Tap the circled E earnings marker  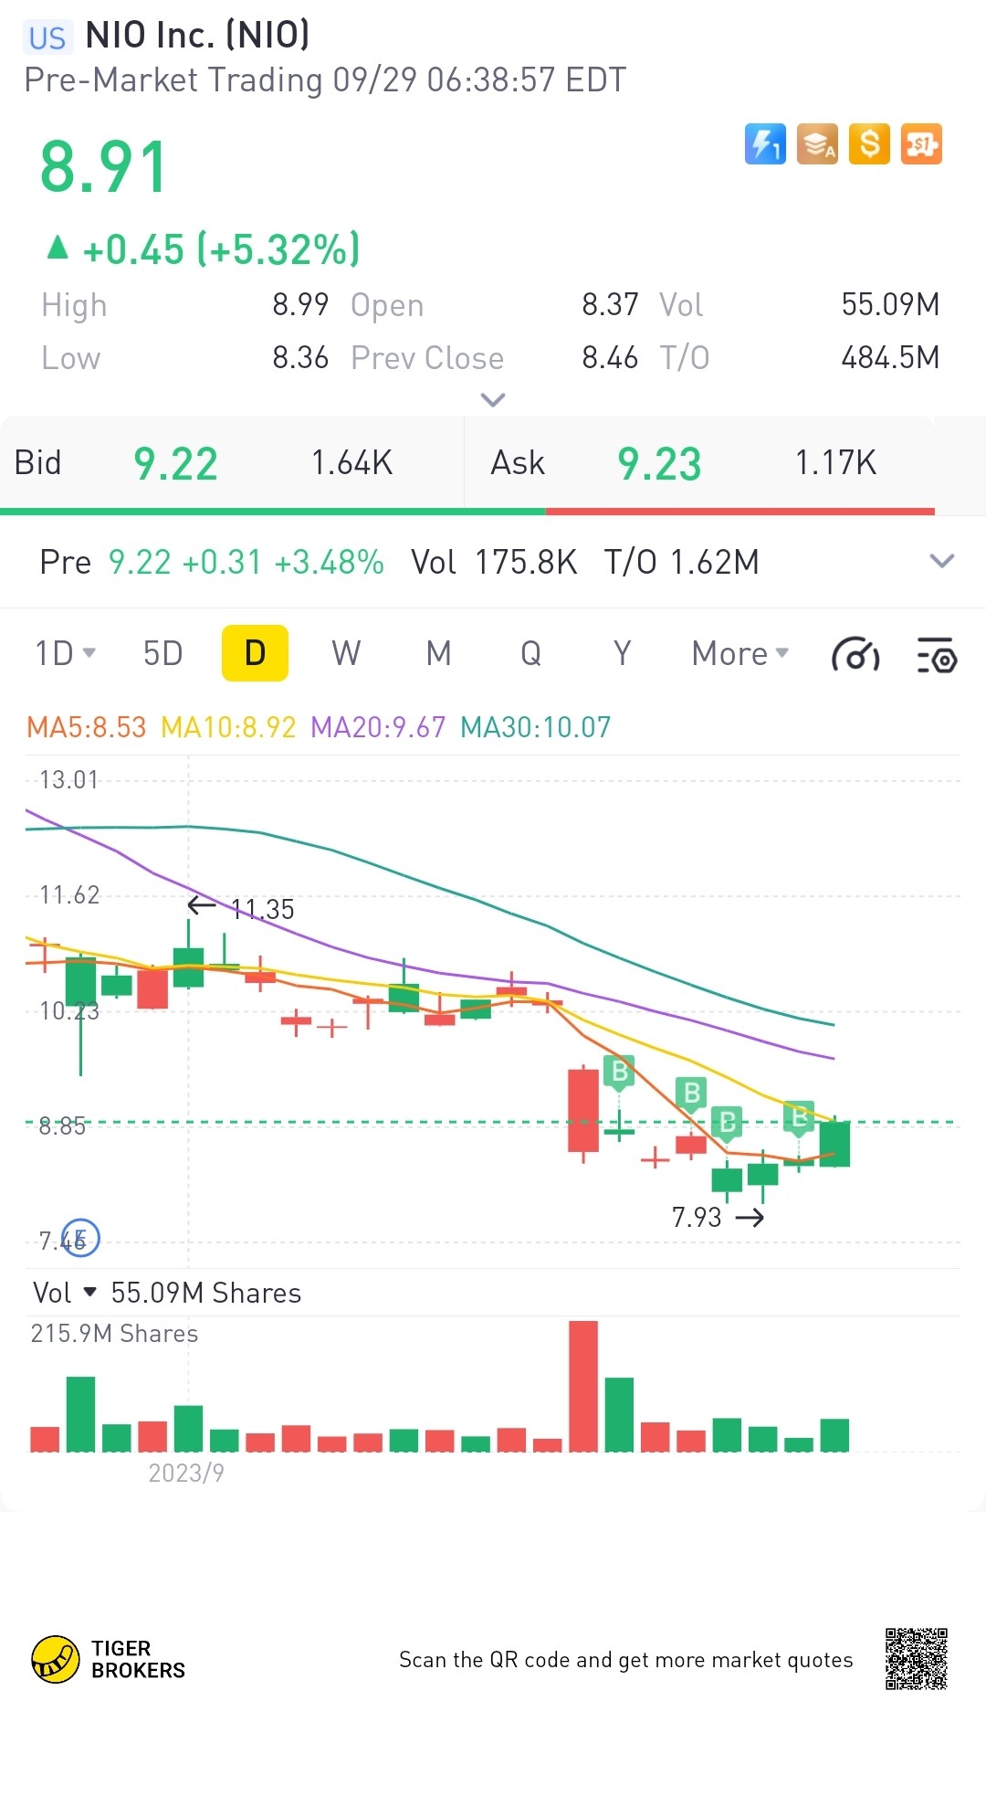point(81,1238)
